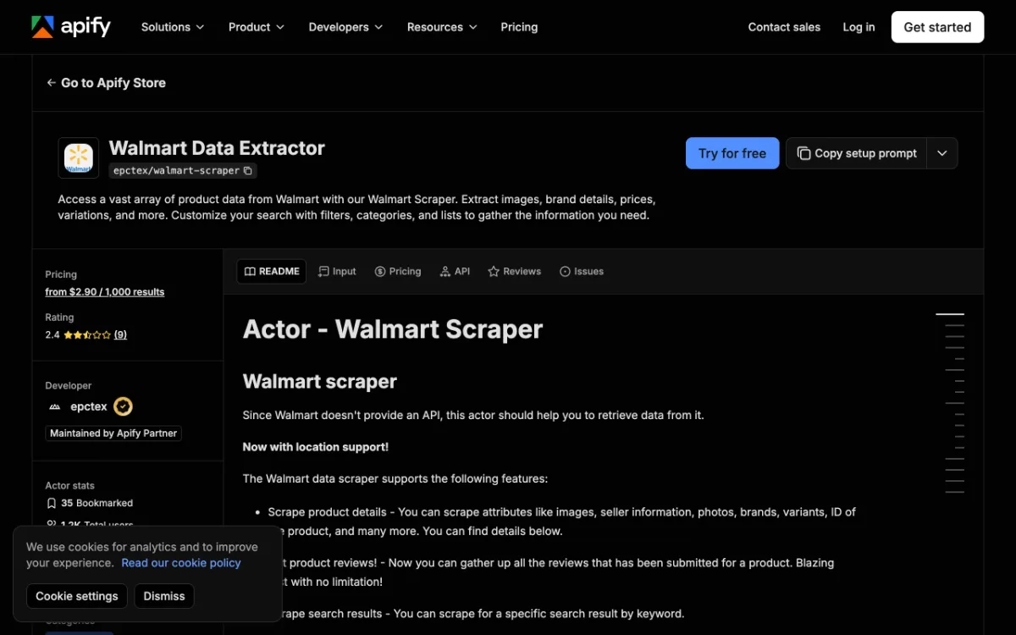Viewport: 1016px width, 635px height.
Task: Click the epctex verified partner badge
Action: click(124, 406)
